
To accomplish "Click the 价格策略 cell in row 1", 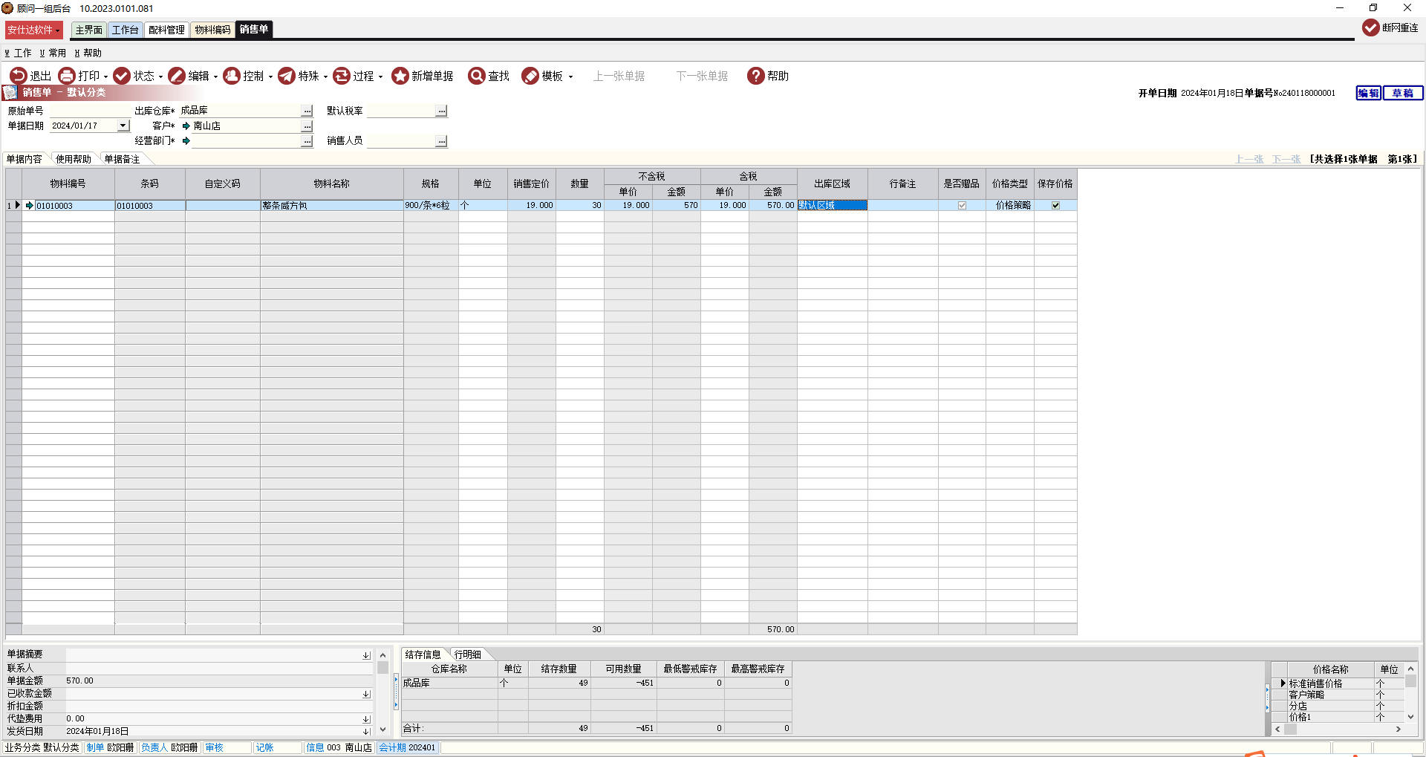I will pos(1010,206).
